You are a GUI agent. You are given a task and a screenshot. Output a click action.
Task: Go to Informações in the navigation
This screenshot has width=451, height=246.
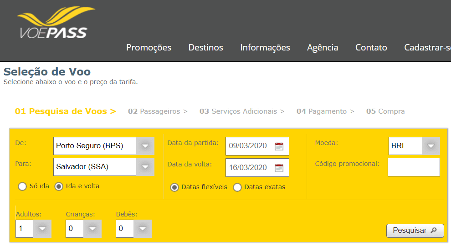click(265, 48)
